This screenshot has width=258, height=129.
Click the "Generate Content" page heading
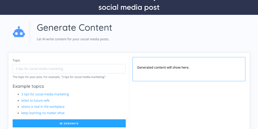coord(74,28)
